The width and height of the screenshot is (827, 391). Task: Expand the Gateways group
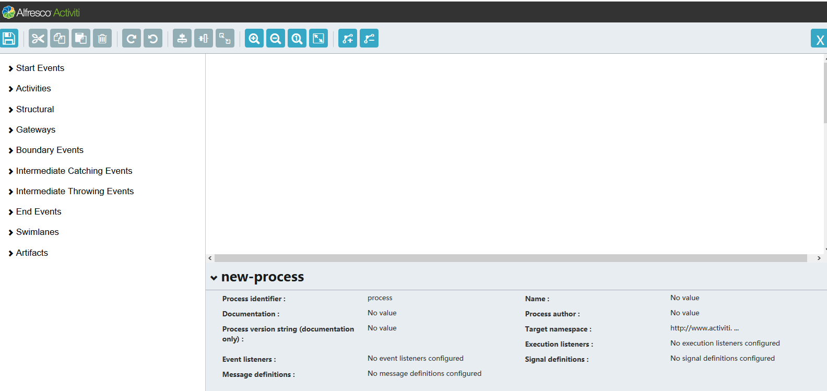pos(32,130)
